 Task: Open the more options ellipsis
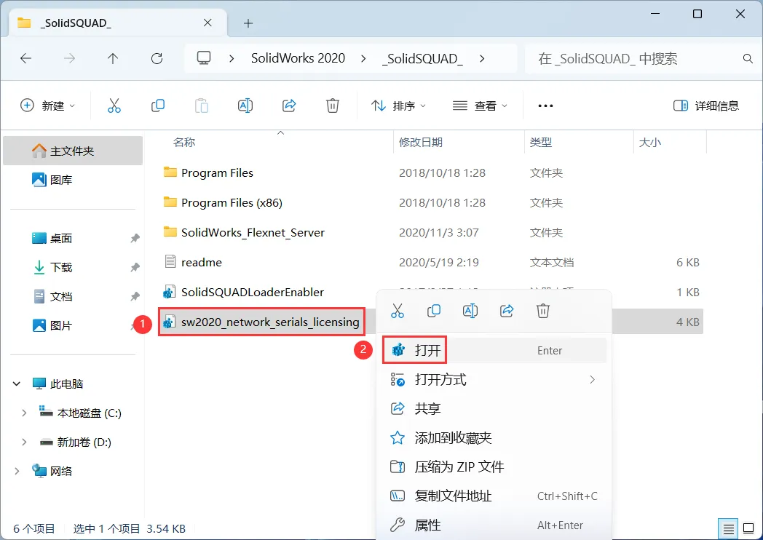[545, 106]
